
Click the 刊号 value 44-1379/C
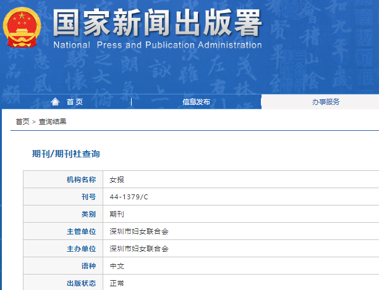(129, 197)
